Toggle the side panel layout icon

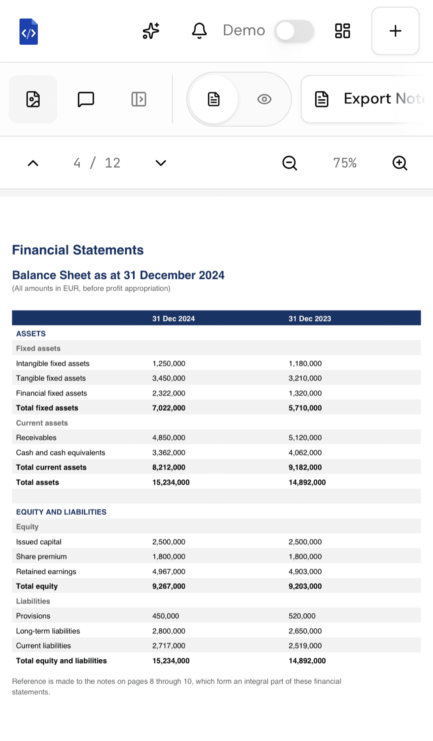pyautogui.click(x=139, y=99)
